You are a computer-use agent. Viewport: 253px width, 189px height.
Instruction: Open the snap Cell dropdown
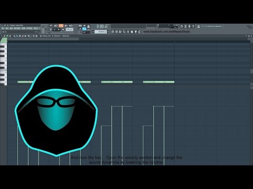(x=86, y=32)
